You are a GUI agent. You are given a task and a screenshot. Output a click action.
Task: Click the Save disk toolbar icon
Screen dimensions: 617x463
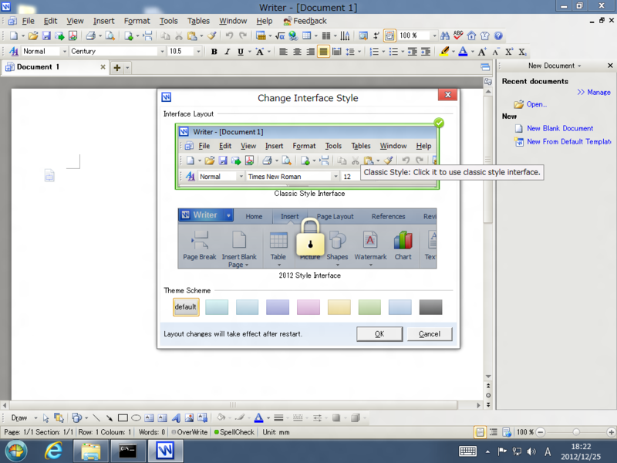(46, 35)
